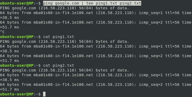Click the ^C interrupt line

point(2,32)
